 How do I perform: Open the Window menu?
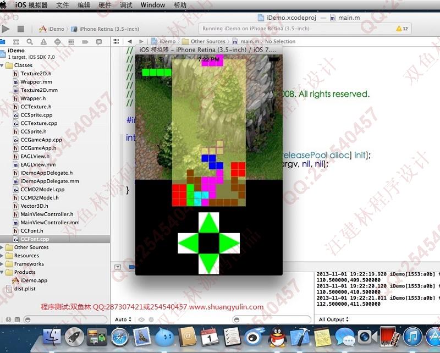(x=153, y=5)
